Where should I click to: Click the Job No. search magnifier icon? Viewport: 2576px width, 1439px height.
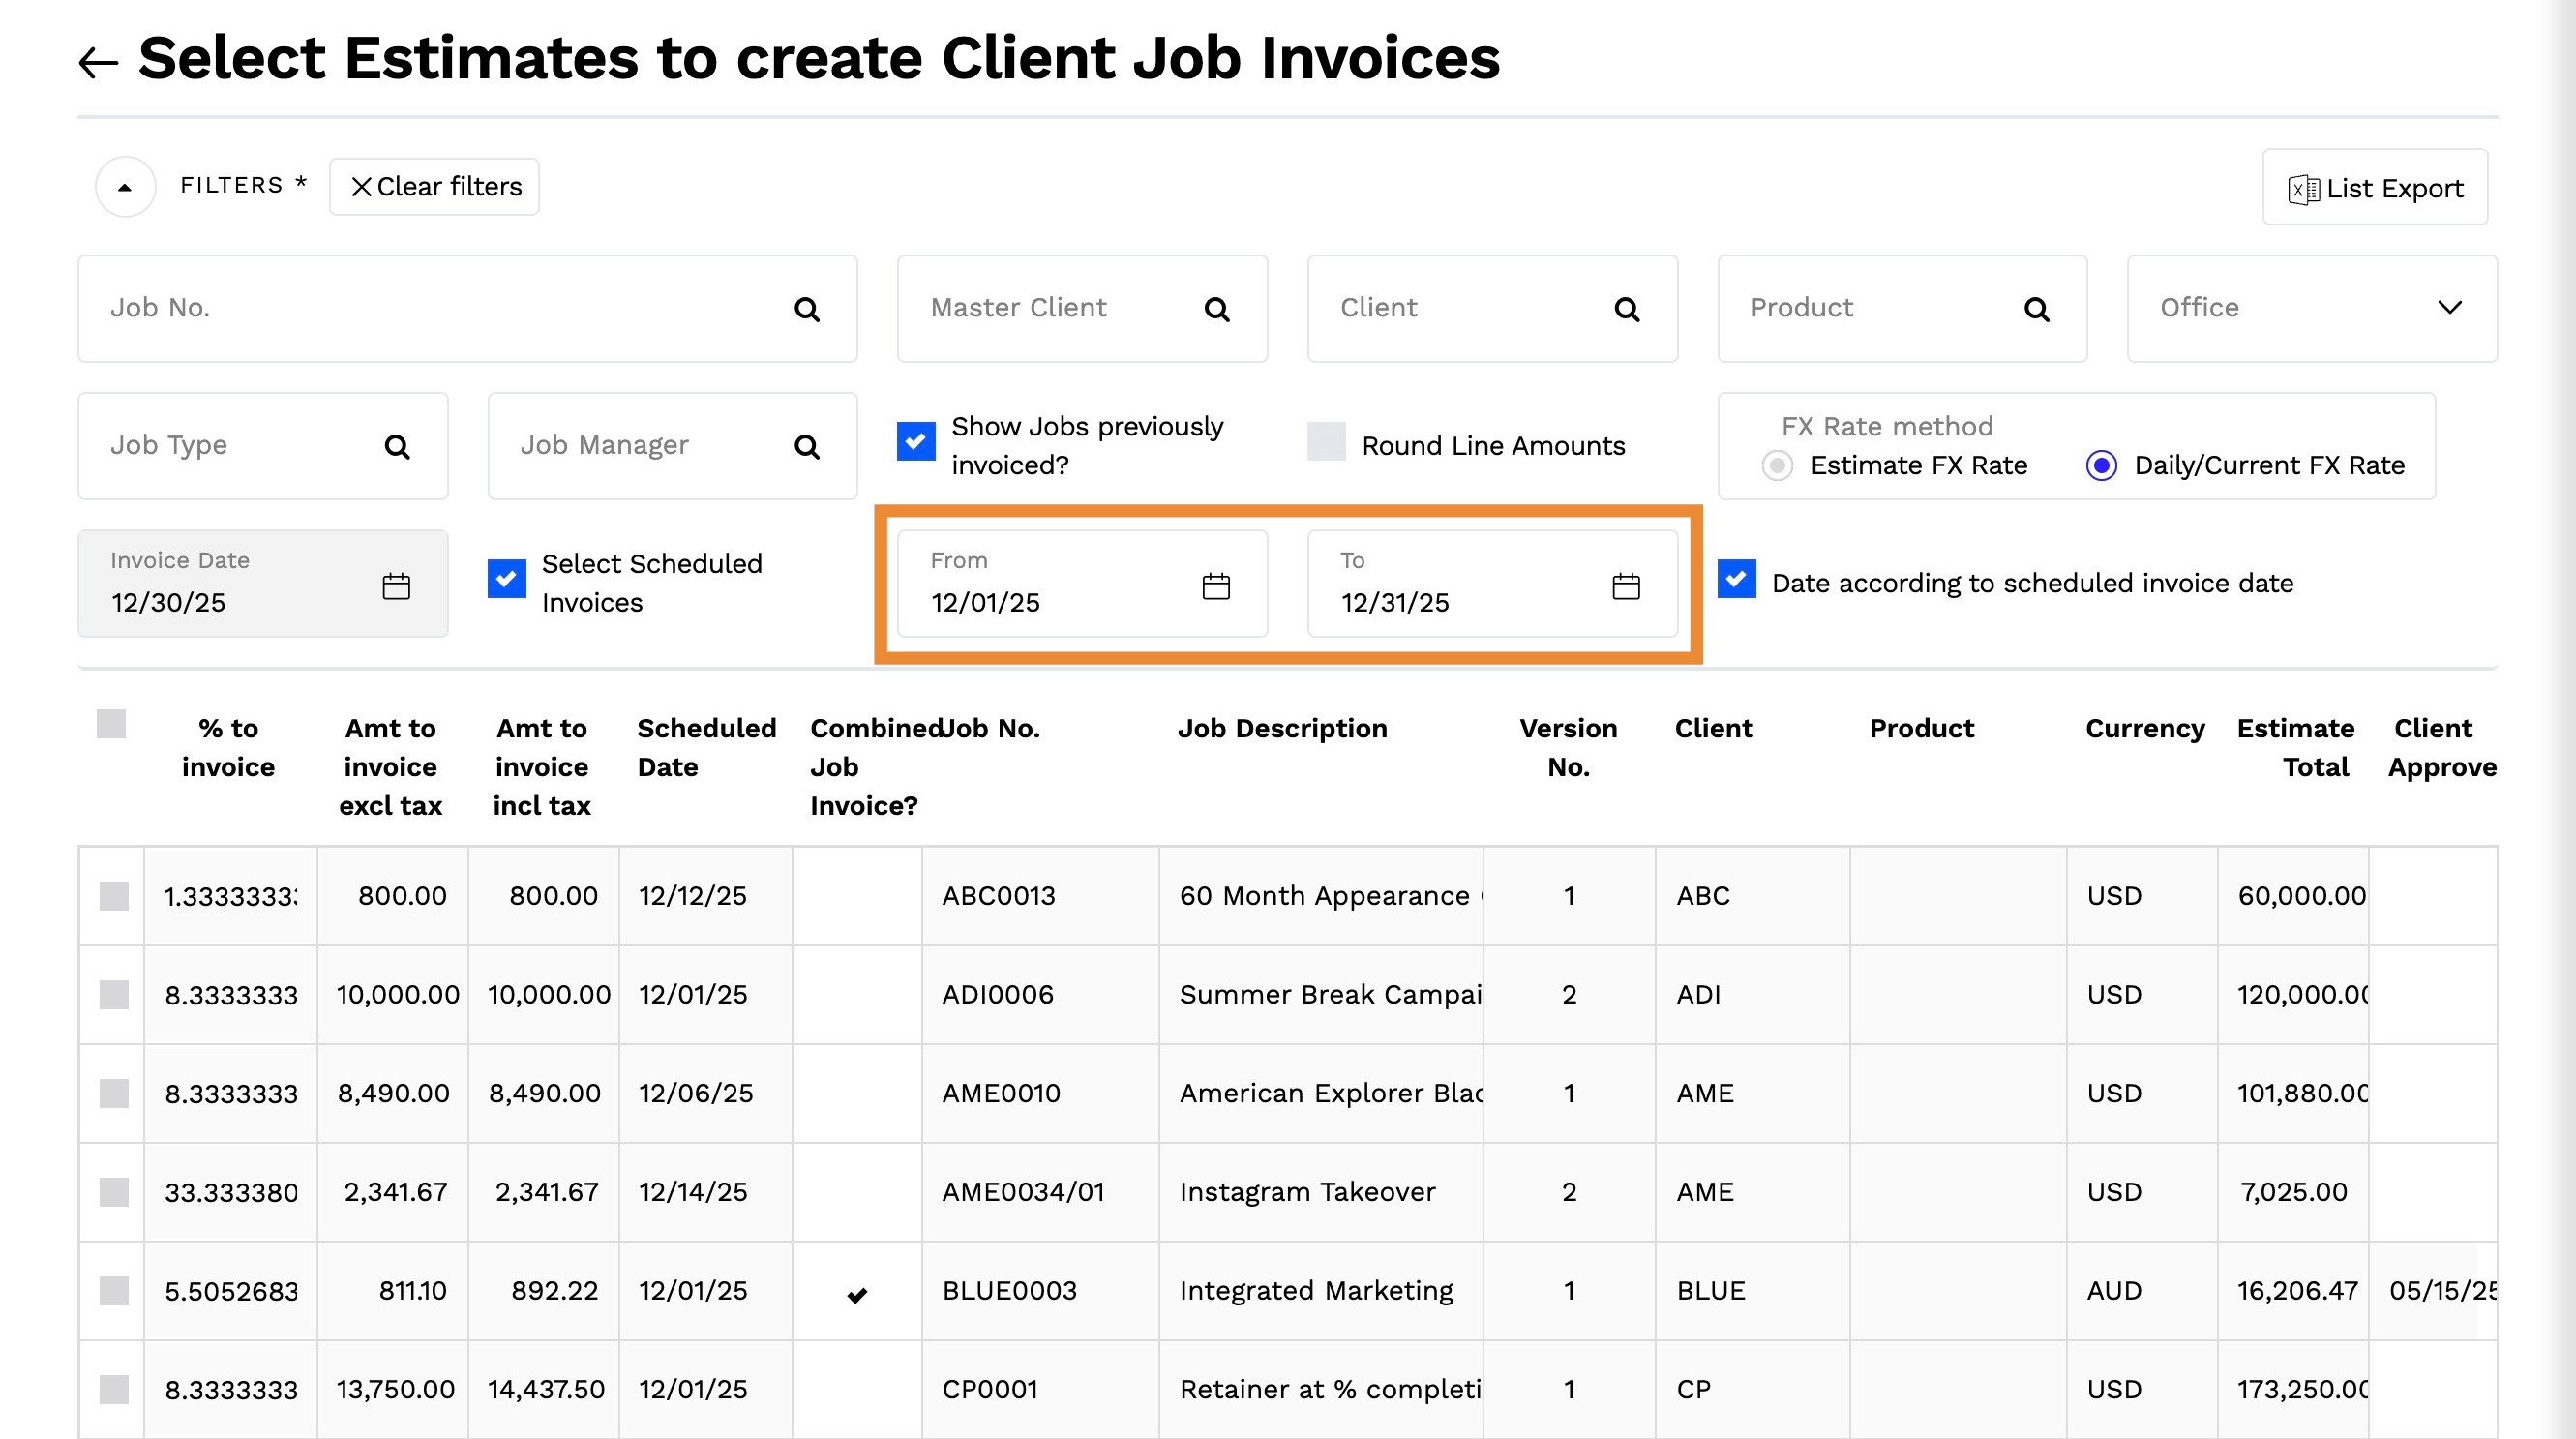807,310
